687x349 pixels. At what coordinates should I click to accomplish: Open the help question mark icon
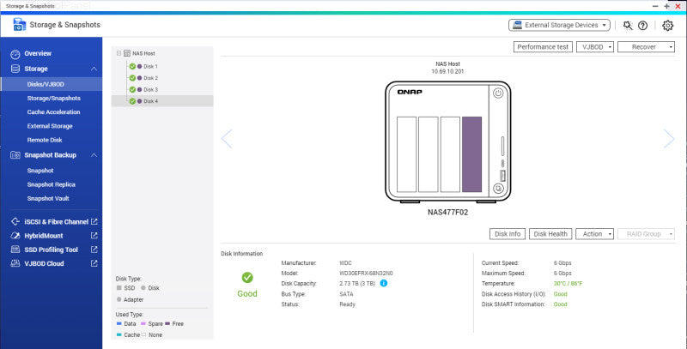(x=642, y=26)
